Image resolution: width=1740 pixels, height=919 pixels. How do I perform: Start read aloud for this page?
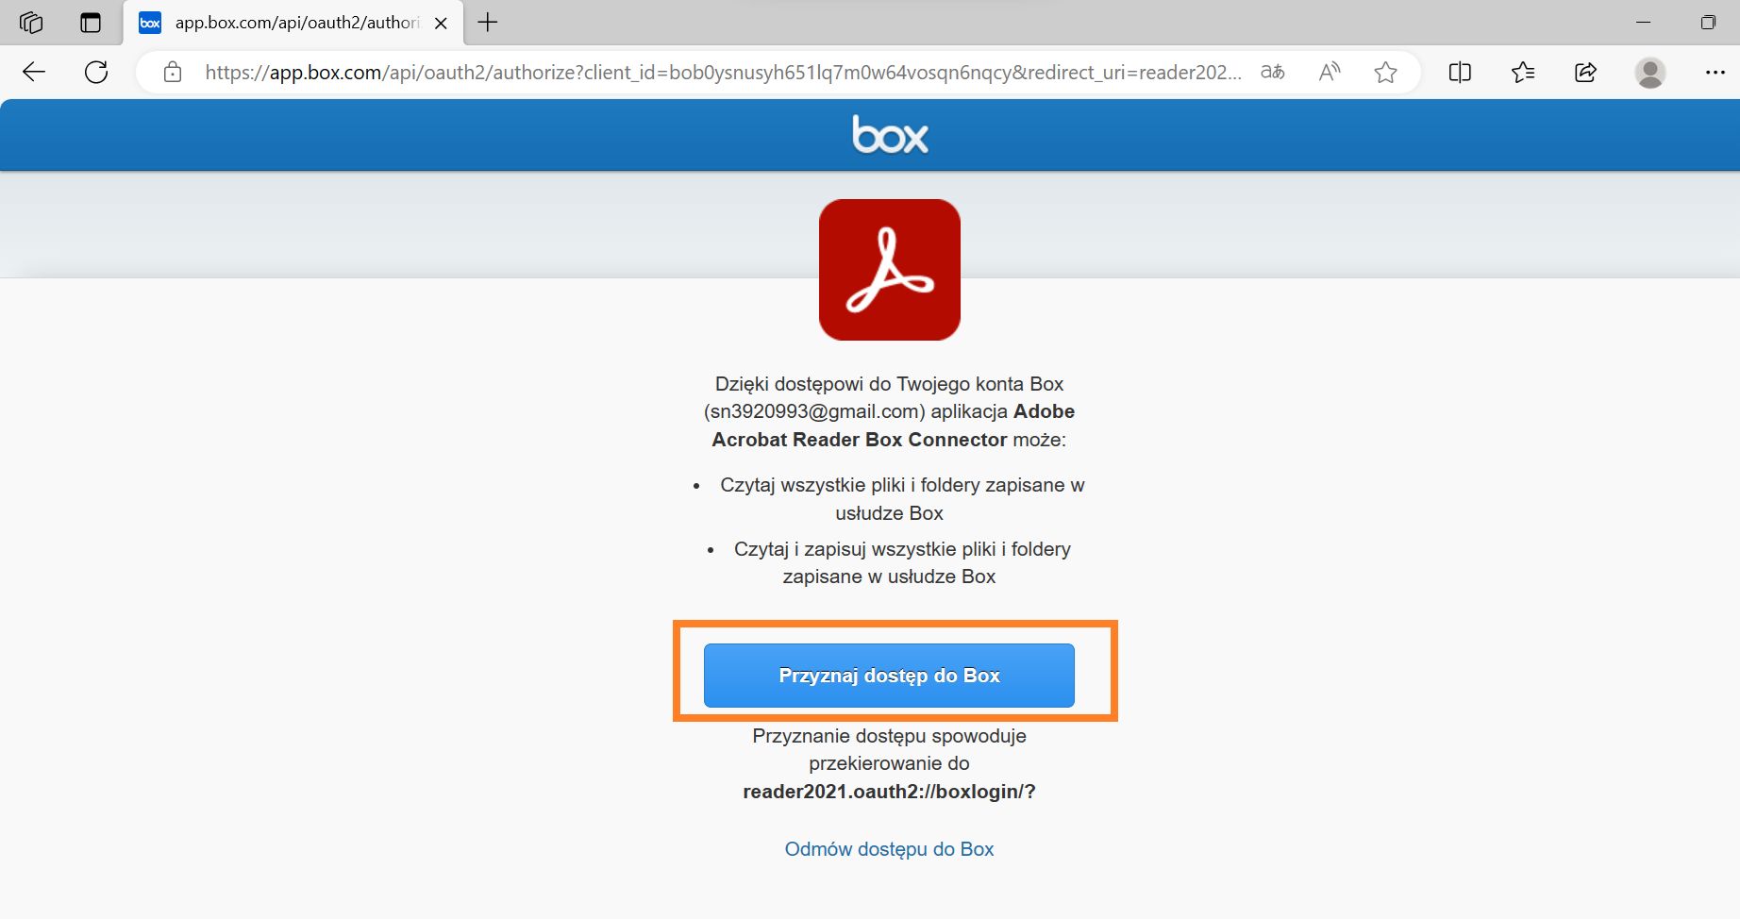(1329, 71)
